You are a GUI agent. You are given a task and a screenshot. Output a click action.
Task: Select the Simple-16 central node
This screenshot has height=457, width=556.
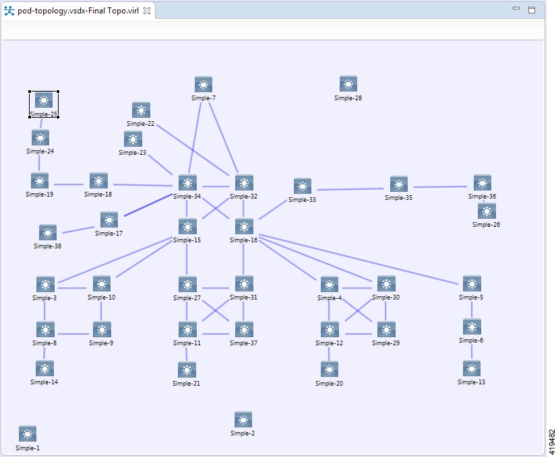(x=243, y=226)
